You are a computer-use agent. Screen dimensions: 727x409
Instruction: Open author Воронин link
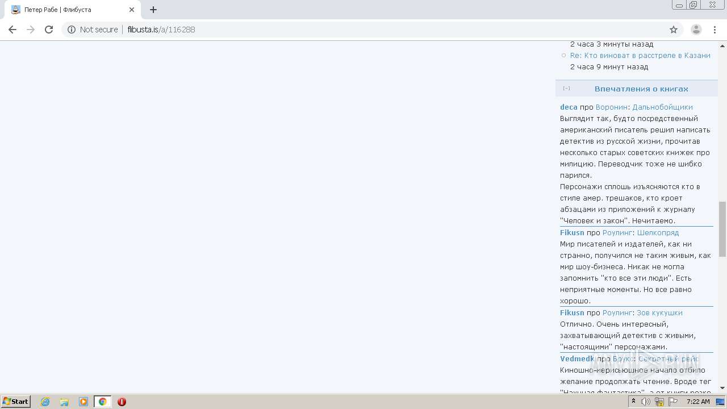[612, 107]
